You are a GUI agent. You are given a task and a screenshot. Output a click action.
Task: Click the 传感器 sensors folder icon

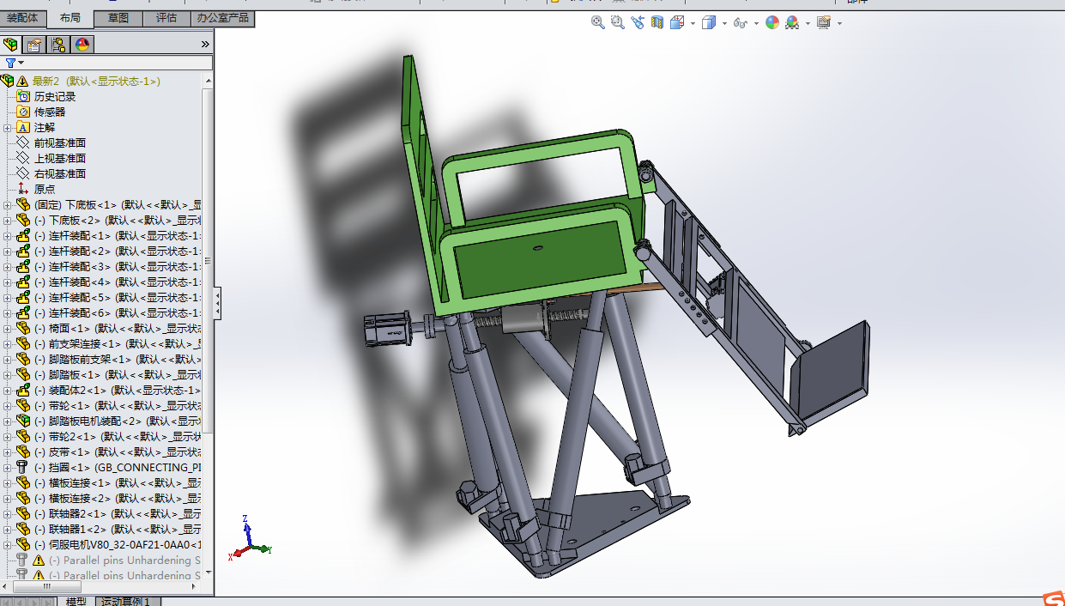pyautogui.click(x=23, y=112)
